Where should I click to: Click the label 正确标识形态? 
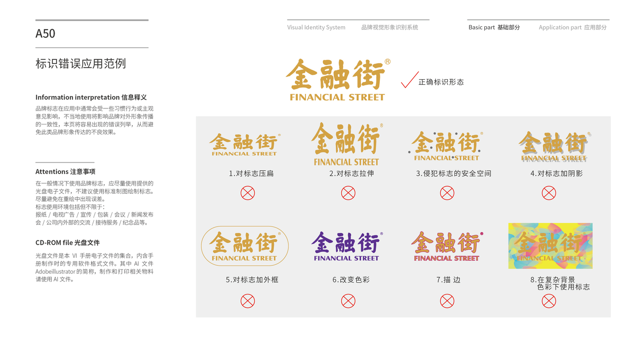click(x=441, y=82)
